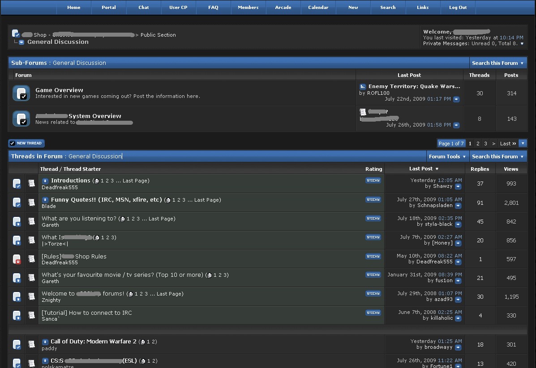Image resolution: width=536 pixels, height=368 pixels.
Task: Open thread starter Deadfreak555 under Introductions
Action: point(60,187)
